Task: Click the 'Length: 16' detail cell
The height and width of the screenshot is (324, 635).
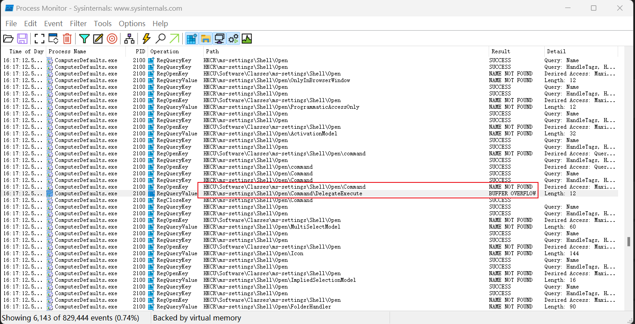Action: point(560,280)
